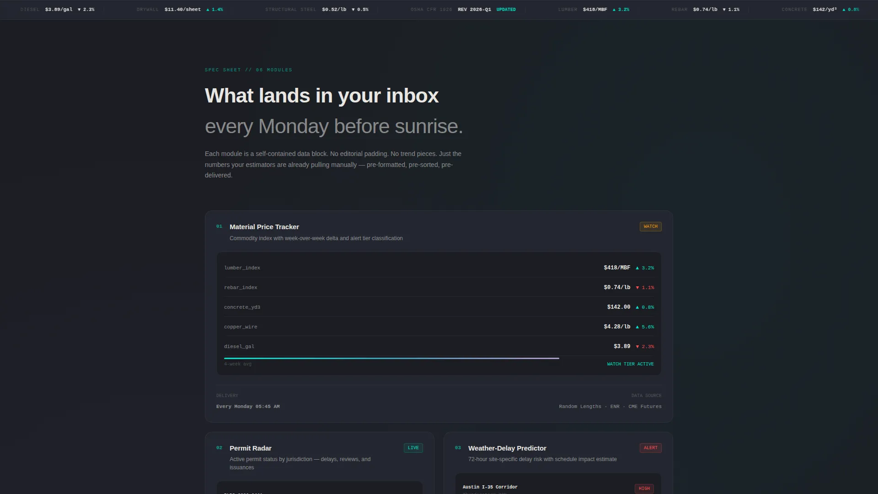
Task: Click the OSHA CFR 1926 ticker label
Action: (x=431, y=10)
